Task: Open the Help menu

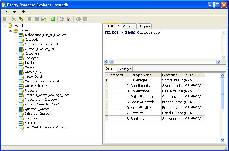Action: (22, 12)
